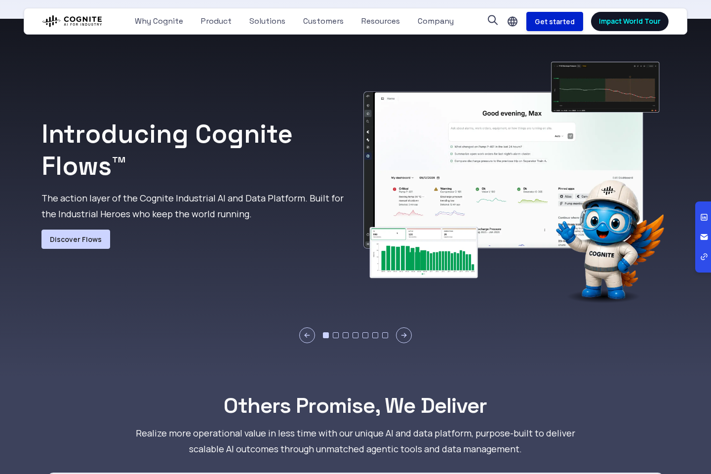Open the Product menu

[216, 21]
